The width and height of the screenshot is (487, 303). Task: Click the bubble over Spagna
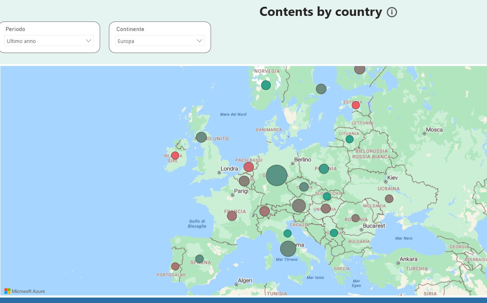pyautogui.click(x=199, y=259)
